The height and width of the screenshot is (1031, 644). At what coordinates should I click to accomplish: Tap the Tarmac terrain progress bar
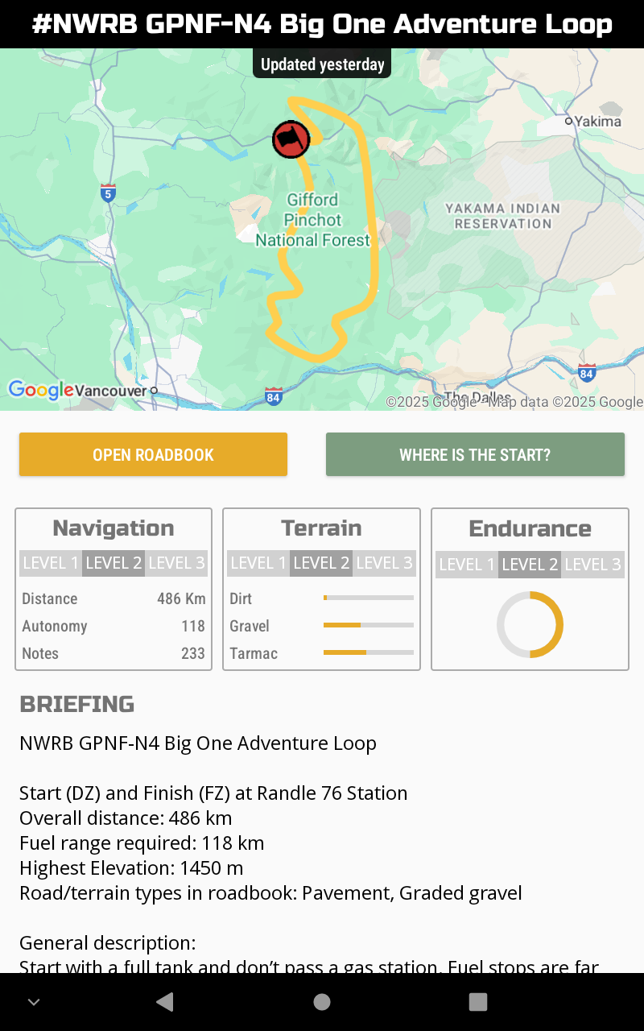[369, 652]
